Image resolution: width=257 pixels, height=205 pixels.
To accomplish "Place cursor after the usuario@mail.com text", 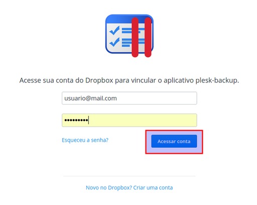I will tap(117, 98).
